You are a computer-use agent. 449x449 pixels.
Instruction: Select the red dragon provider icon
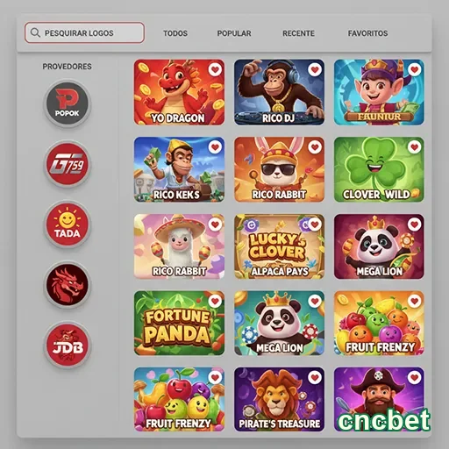point(68,285)
